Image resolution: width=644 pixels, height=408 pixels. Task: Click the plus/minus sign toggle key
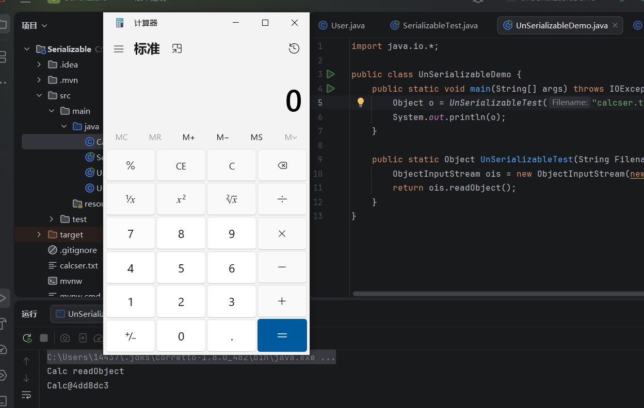coord(131,336)
